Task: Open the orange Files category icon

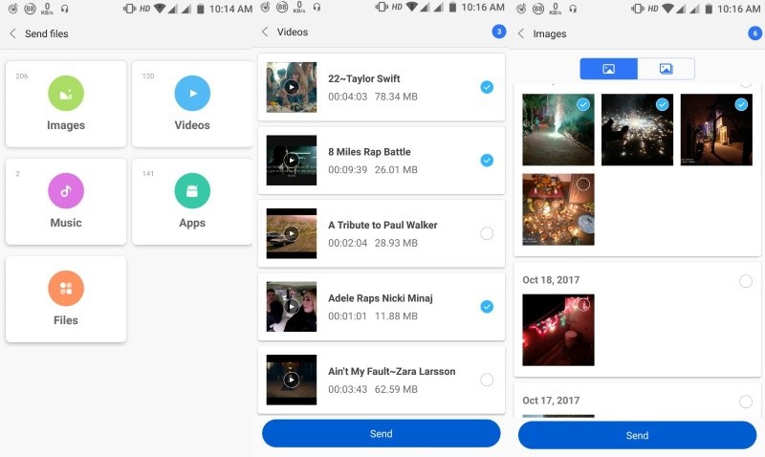Action: [x=66, y=289]
